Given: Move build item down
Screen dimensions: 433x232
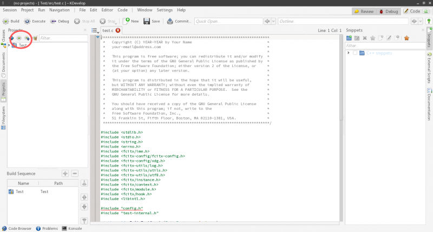Looking at the screenshot, I should (x=84, y=207).
